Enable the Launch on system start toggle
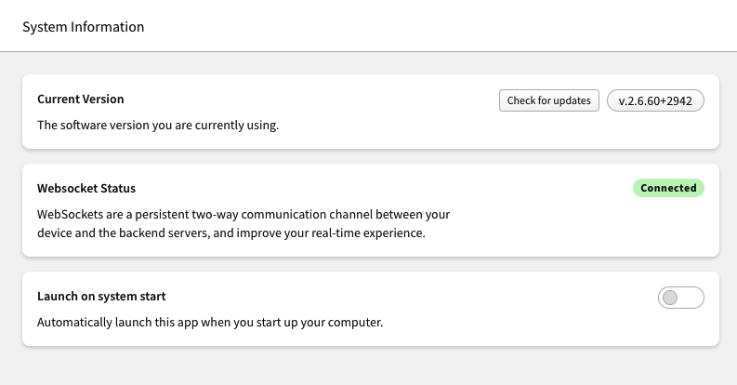Screen dimensions: 737x385 pos(680,298)
